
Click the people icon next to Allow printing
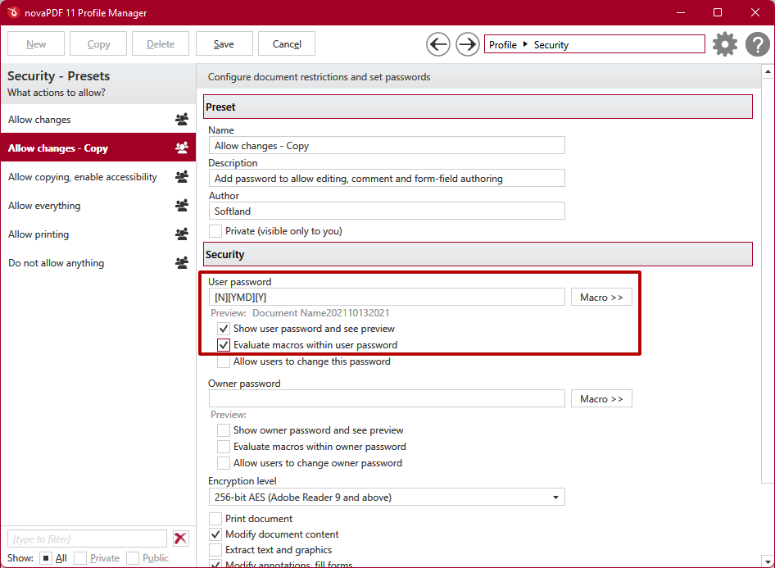tap(182, 234)
